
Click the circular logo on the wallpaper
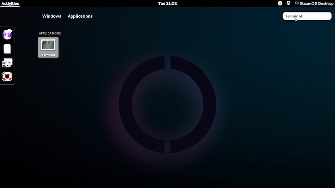point(167,104)
